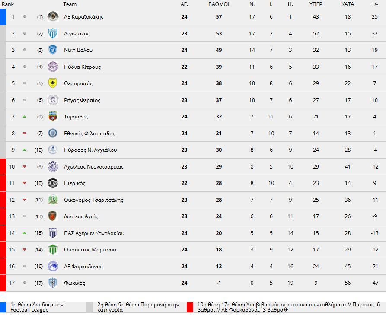Click the Rank column header
The image size is (386, 315).
(8, 4)
